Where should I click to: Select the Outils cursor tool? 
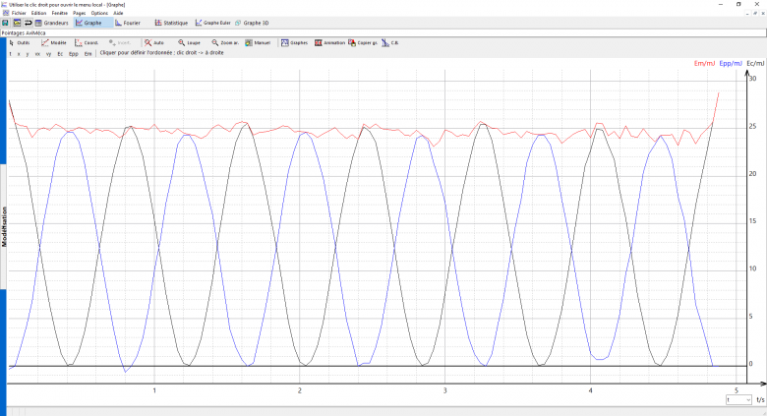[20, 43]
